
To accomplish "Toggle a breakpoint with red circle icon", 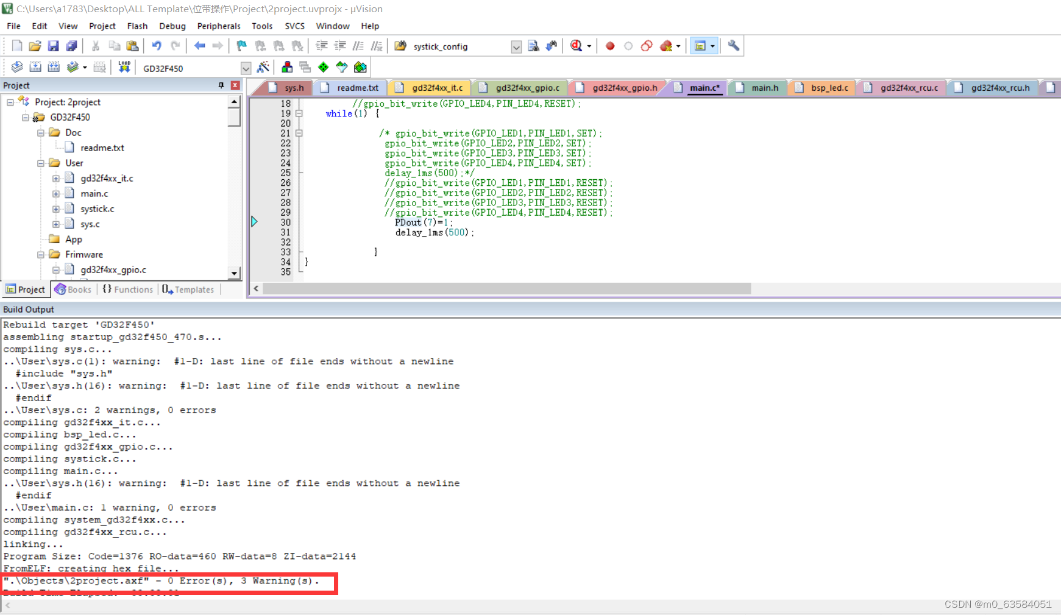I will point(610,46).
